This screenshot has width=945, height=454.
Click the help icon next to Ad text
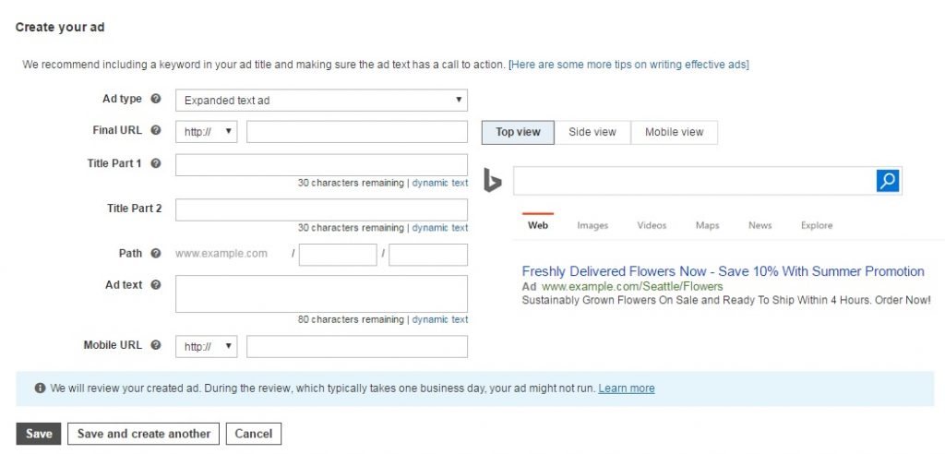click(156, 285)
